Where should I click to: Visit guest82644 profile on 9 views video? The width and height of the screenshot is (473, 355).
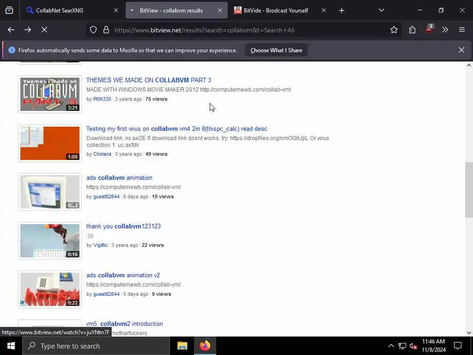pos(107,294)
